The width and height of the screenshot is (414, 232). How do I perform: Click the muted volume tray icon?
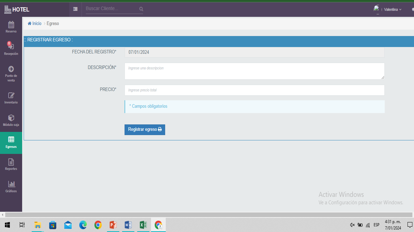tap(352, 225)
